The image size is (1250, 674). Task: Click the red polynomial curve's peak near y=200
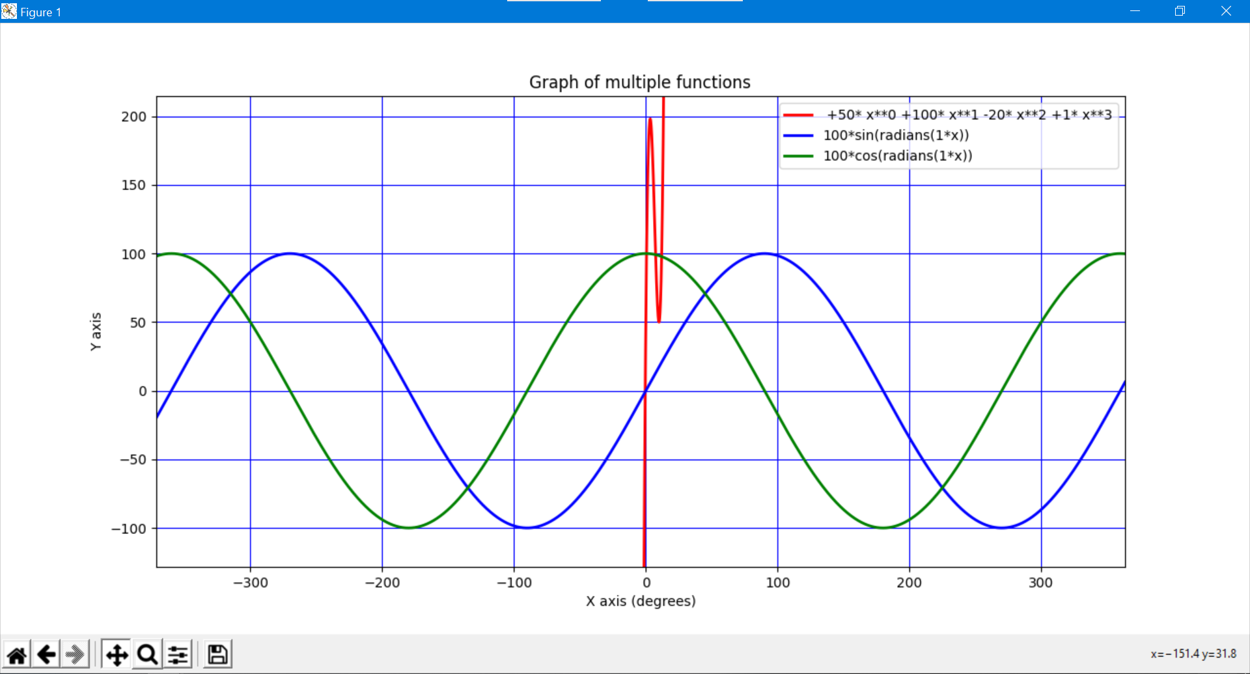pos(650,119)
